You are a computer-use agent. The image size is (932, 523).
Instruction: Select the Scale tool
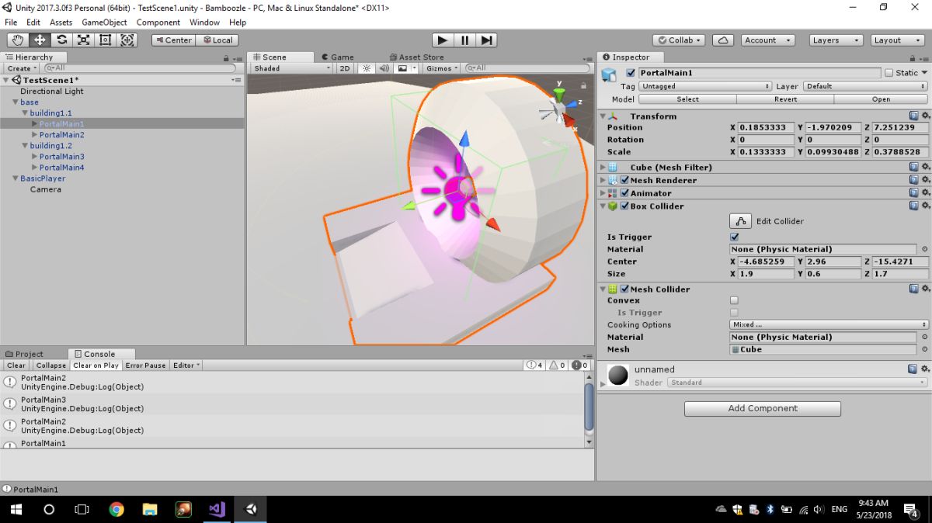[83, 40]
